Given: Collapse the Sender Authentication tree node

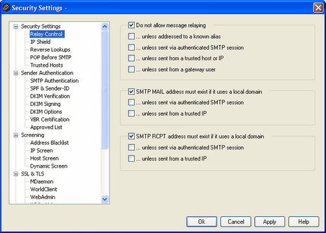Looking at the screenshot, I should [x=16, y=73].
